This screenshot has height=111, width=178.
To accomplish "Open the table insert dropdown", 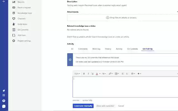I will (x=117, y=74).
